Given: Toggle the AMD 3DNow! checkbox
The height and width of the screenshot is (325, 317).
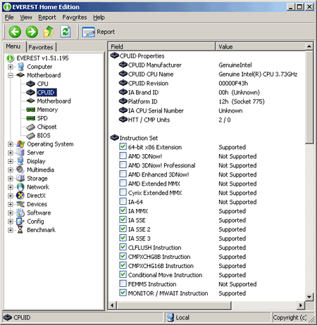Looking at the screenshot, I should [x=123, y=156].
